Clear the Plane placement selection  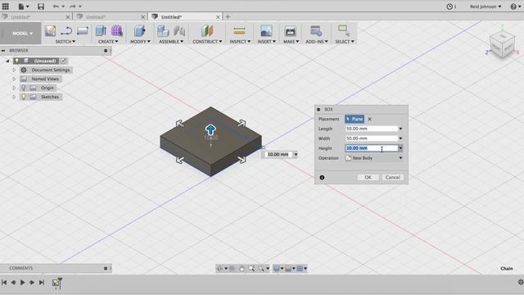point(369,119)
